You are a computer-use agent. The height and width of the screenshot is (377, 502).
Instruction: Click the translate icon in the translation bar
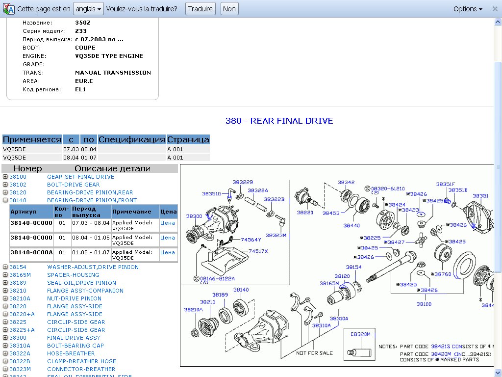[8, 9]
